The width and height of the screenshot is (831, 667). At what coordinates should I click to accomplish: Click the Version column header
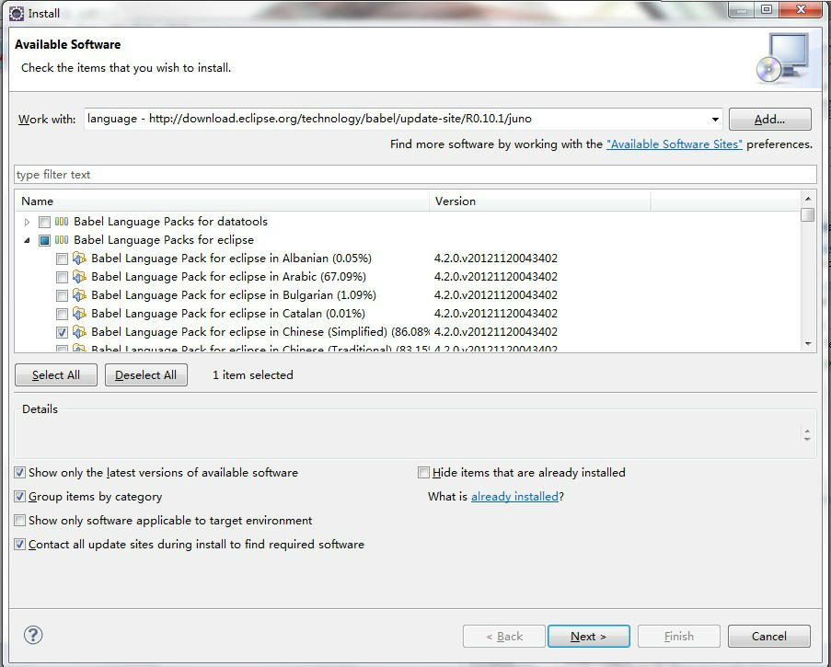click(x=540, y=201)
